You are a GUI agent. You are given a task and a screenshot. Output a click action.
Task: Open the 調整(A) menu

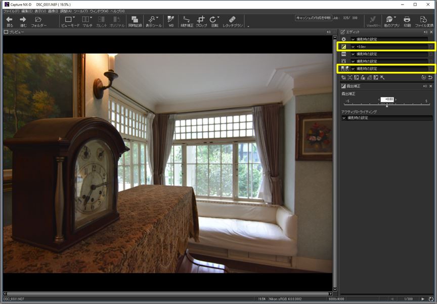66,11
